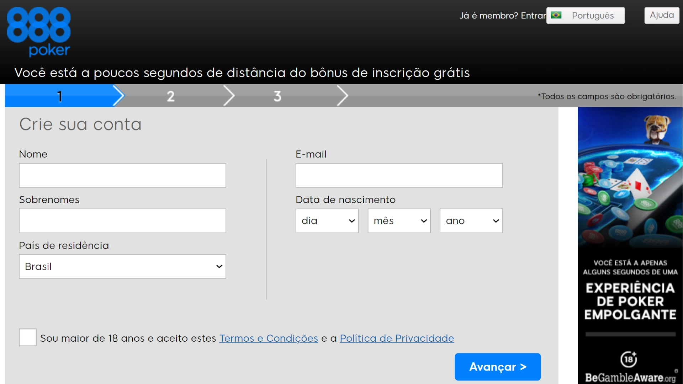Click the arrow after step 2

(229, 95)
